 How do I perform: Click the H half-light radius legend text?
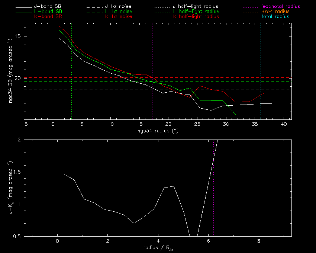pos(196,12)
